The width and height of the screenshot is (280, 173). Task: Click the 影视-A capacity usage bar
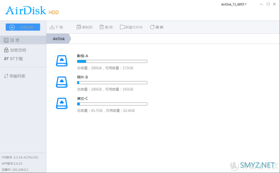point(112,62)
